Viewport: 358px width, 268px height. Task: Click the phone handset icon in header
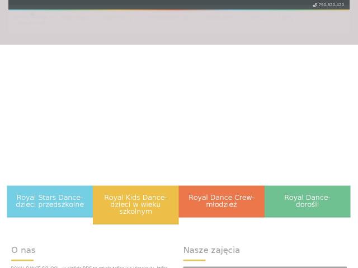tap(315, 5)
